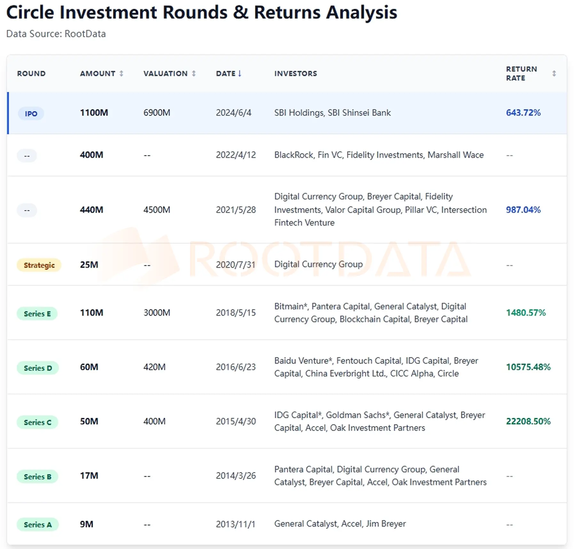Click the 2022/4/12 round's dash badge
This screenshot has width=577, height=549.
coord(27,156)
